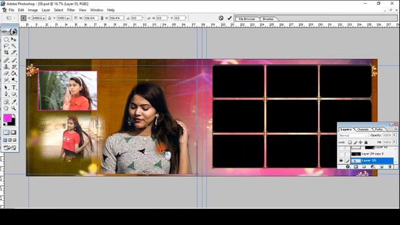Viewport: 400px width, 225px height.
Task: Select the Move tool
Action: (14, 39)
